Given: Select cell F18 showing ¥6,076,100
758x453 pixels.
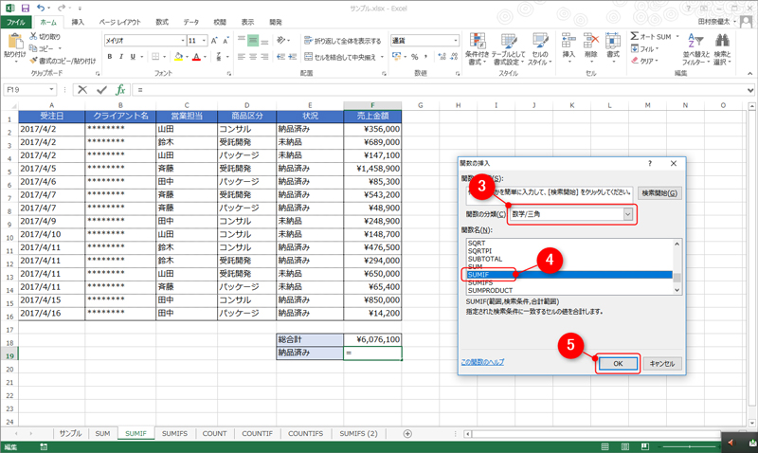Looking at the screenshot, I should click(x=372, y=339).
